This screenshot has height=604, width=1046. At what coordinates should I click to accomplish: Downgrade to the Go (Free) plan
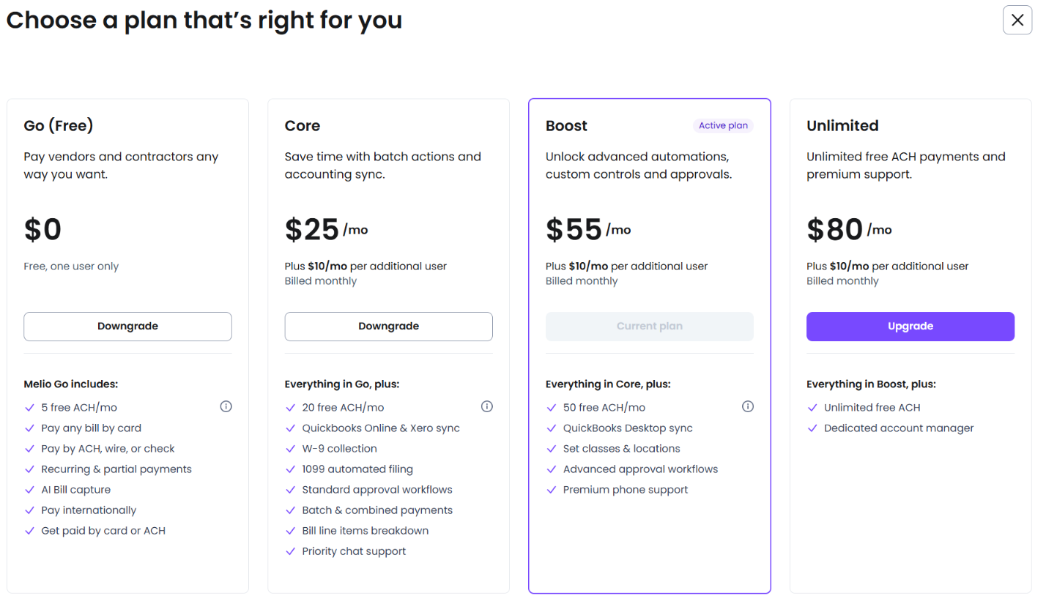[x=127, y=327]
